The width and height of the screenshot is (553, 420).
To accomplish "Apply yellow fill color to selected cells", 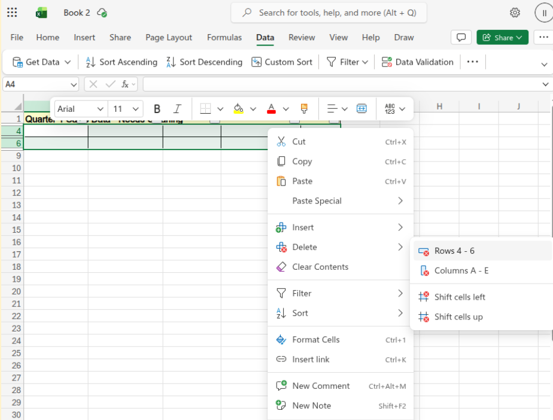I will point(239,108).
